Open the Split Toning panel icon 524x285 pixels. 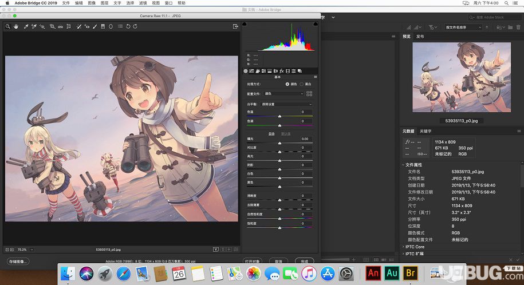pyautogui.click(x=269, y=71)
